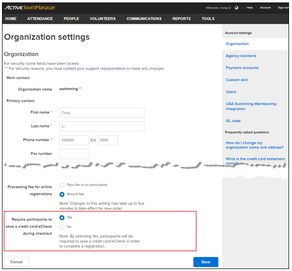
Task: Click the Frequently asked questions heading
Action: click(247, 132)
